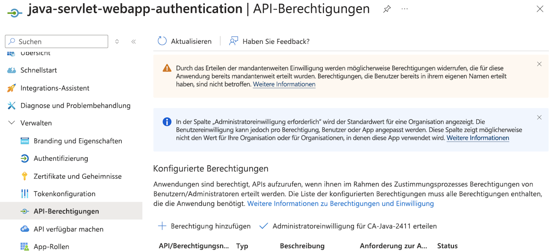556x252 pixels.
Task: Pin the API-Berechtigungen page
Action: (x=387, y=9)
